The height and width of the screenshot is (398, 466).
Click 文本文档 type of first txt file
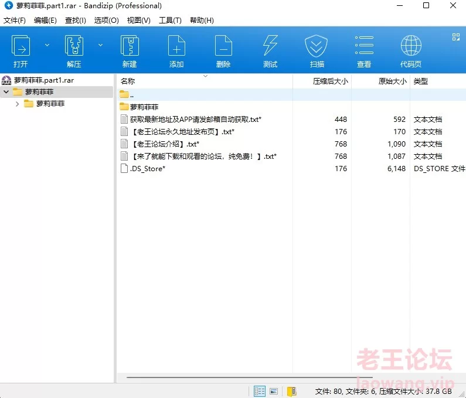tap(428, 119)
